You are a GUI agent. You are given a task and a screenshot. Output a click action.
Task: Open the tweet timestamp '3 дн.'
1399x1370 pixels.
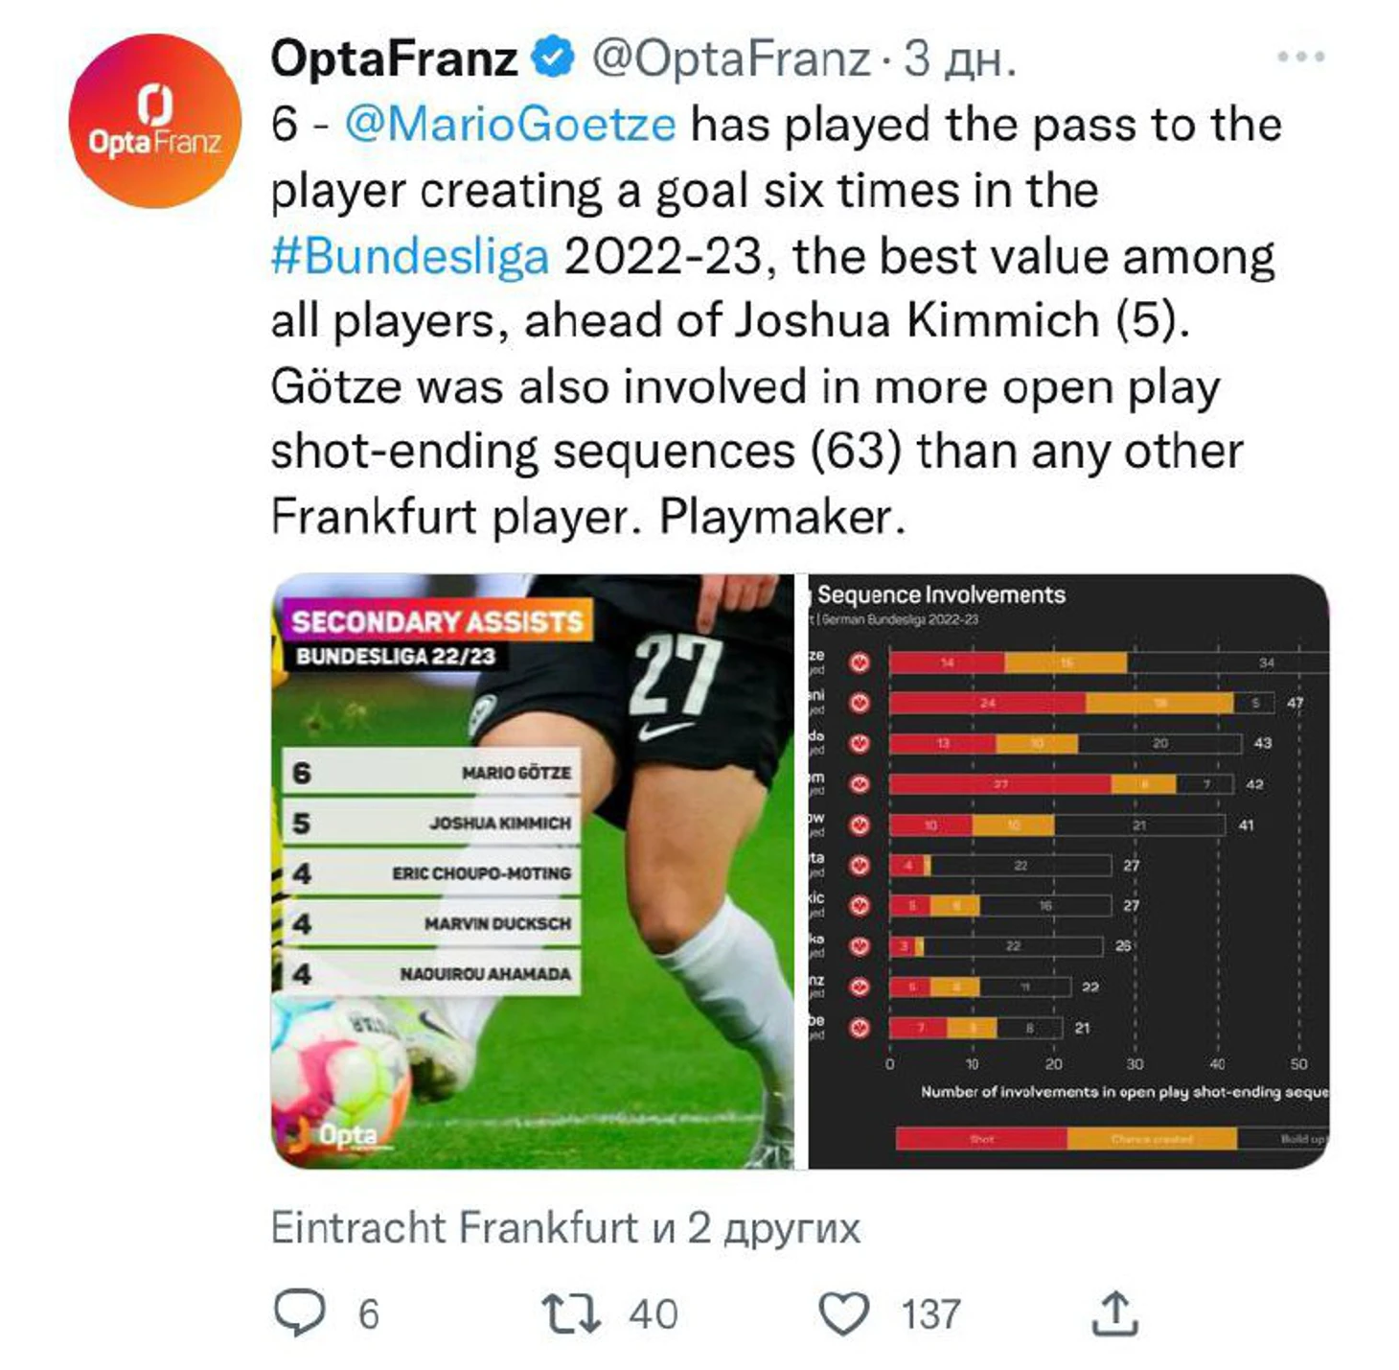point(959,59)
